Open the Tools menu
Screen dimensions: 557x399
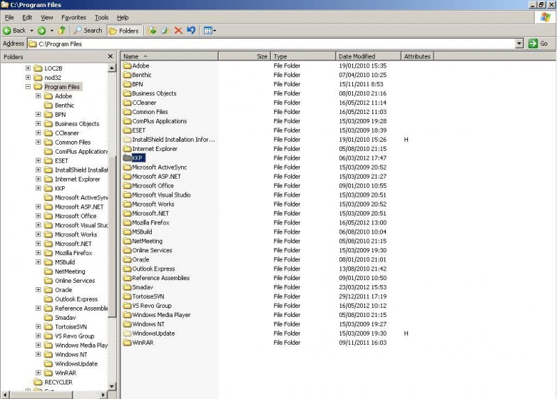click(x=102, y=17)
